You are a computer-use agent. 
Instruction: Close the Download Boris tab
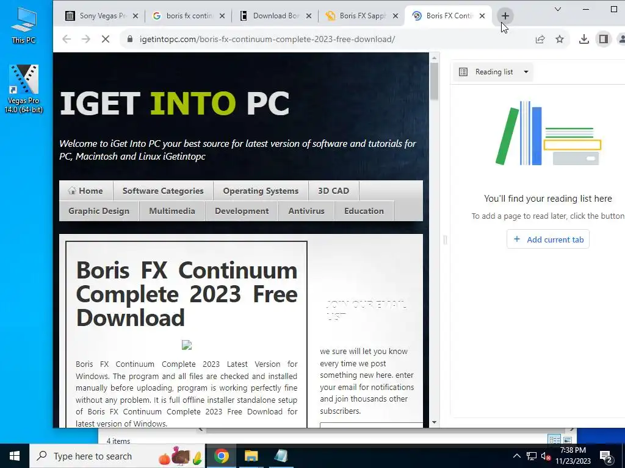[x=309, y=16]
